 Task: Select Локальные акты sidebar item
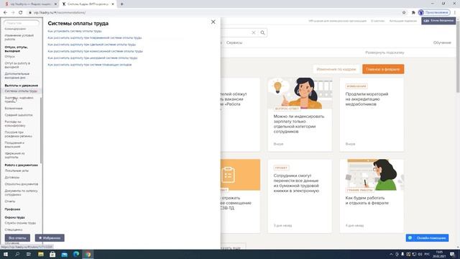pos(17,171)
